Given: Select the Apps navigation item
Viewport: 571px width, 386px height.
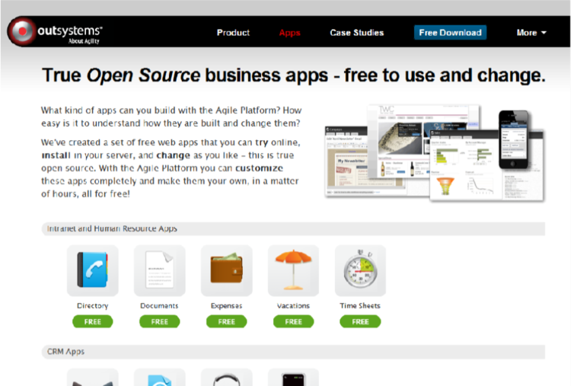Looking at the screenshot, I should [290, 33].
